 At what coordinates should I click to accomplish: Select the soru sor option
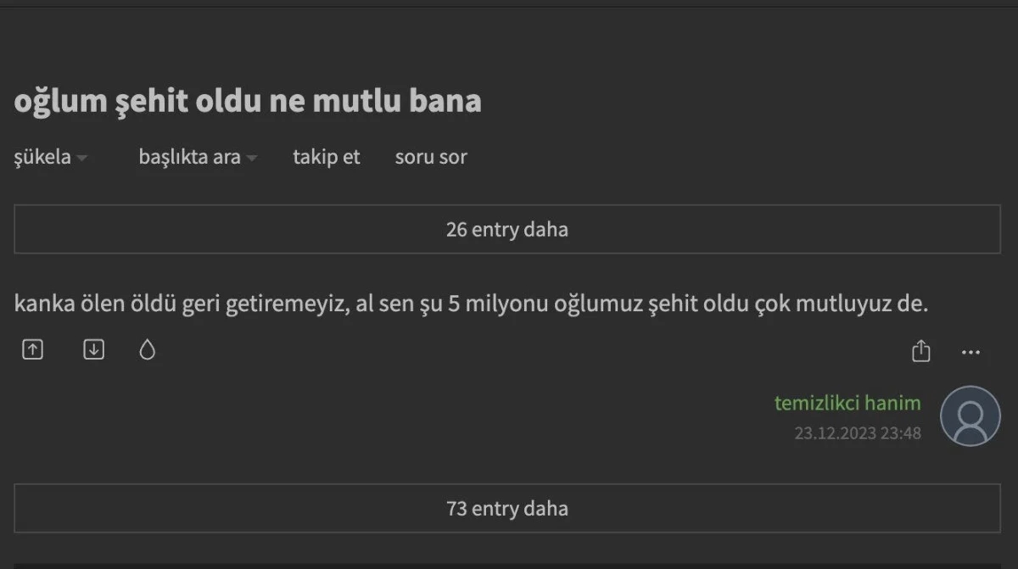[431, 157]
